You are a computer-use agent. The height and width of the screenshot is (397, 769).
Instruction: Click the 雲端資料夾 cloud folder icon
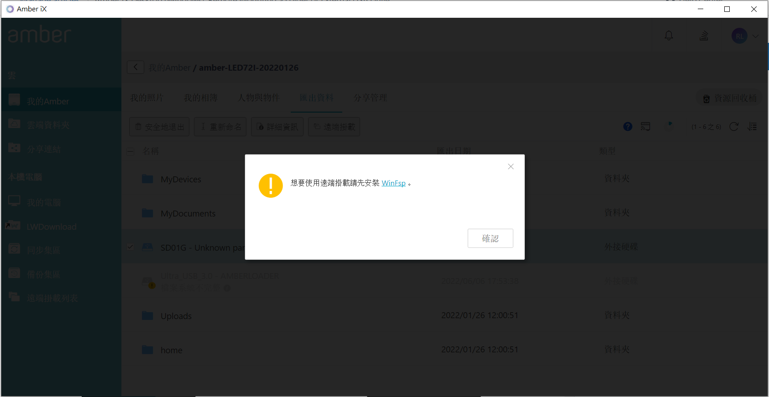coord(14,124)
